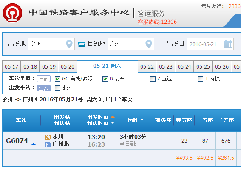Click the location pin in 出发地 field
This screenshot has height=169, width=241.
coord(69,44)
